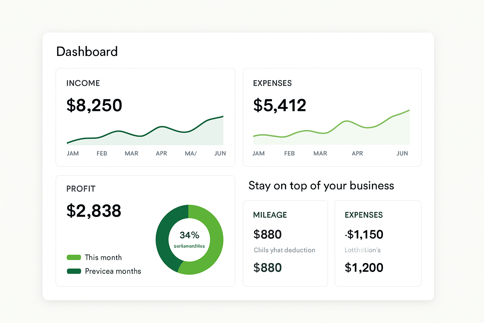The width and height of the screenshot is (484, 323).
Task: Click the -$1,150 expenses amount
Action: 364,234
